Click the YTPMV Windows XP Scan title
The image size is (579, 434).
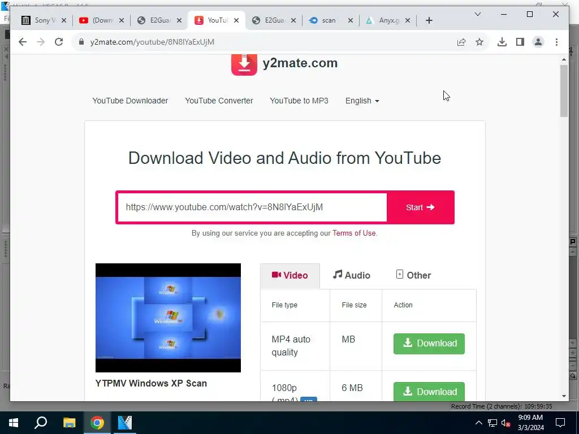coord(151,384)
